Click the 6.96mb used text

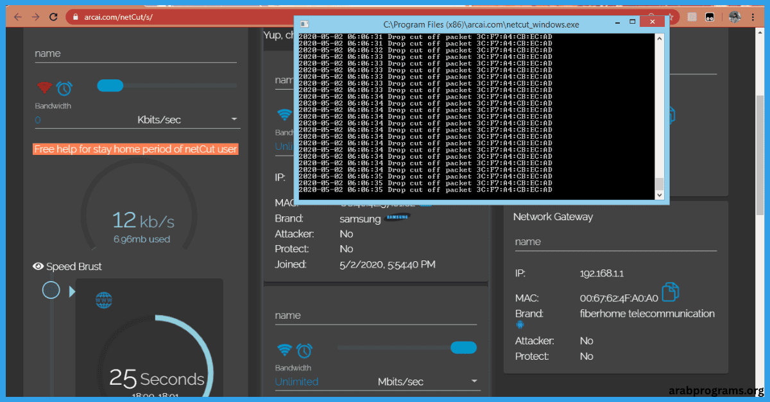[142, 239]
